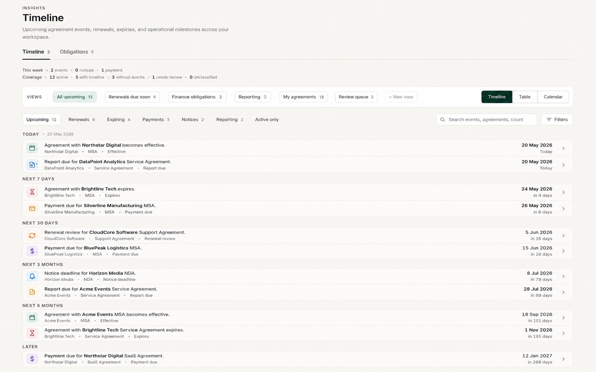Toggle the Active only filter
The image size is (596, 372).
267,120
